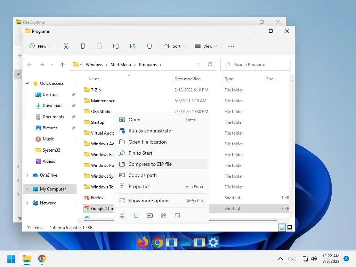Screen dimensions: 356x267
Task: Open the volume control in system tray
Action: 314,259
